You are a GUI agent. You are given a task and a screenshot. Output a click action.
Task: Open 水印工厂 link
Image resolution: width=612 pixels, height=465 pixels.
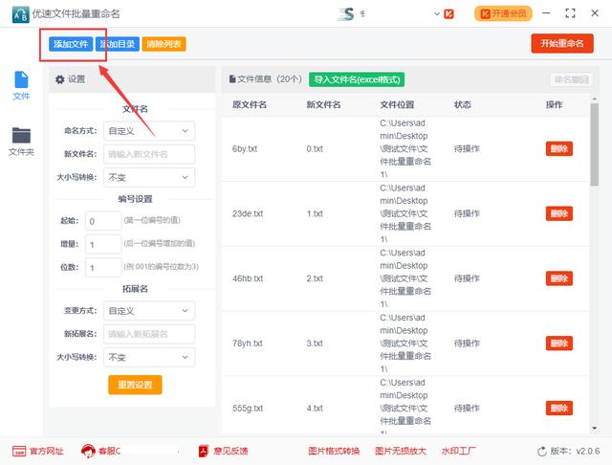tap(458, 451)
